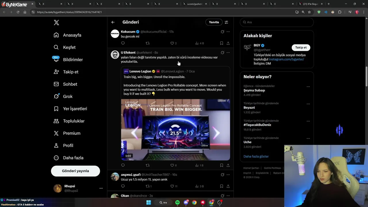The height and width of the screenshot is (207, 368).
Task: Open the #TaşacakBuDeniz trend
Action: [257, 125]
